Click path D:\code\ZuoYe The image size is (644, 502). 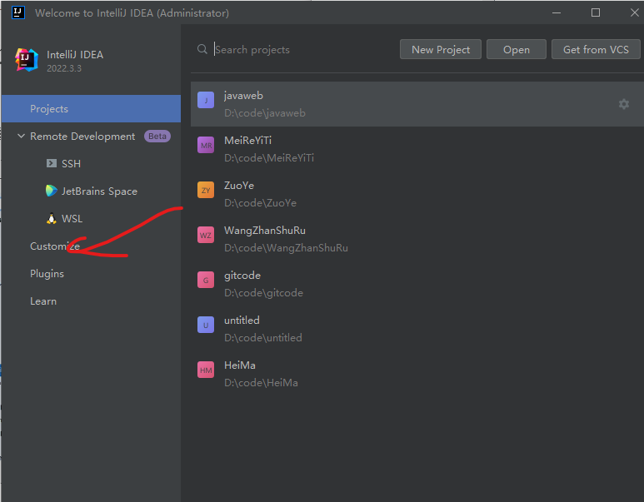coord(260,203)
